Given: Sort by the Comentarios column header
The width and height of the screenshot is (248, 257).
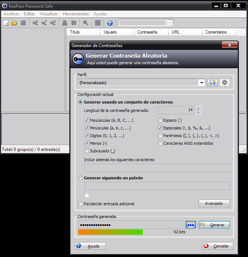Looking at the screenshot, I should tap(219, 32).
